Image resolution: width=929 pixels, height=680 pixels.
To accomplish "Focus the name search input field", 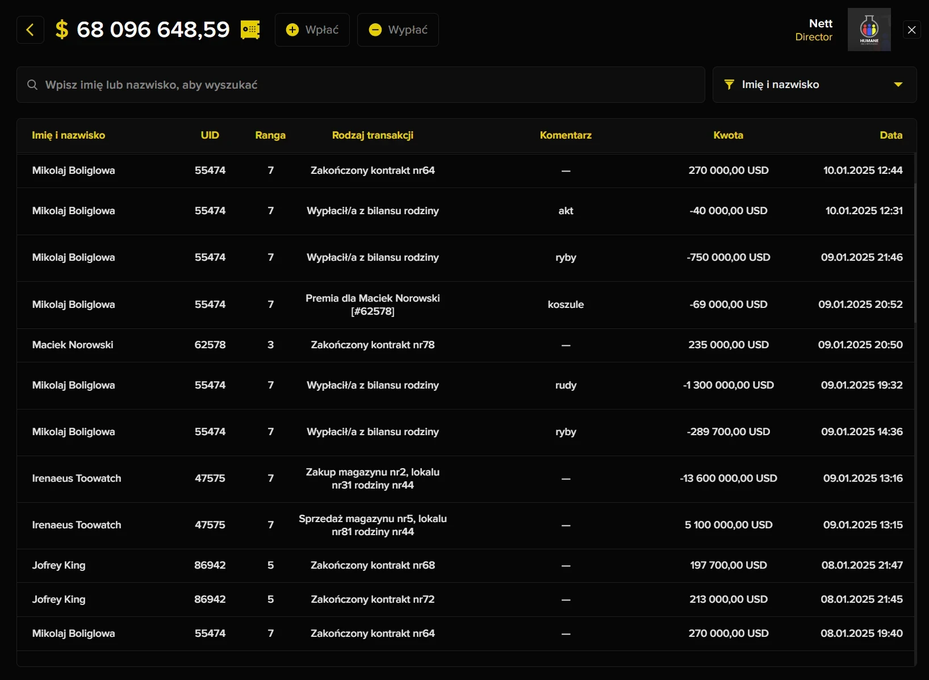I will coord(363,85).
